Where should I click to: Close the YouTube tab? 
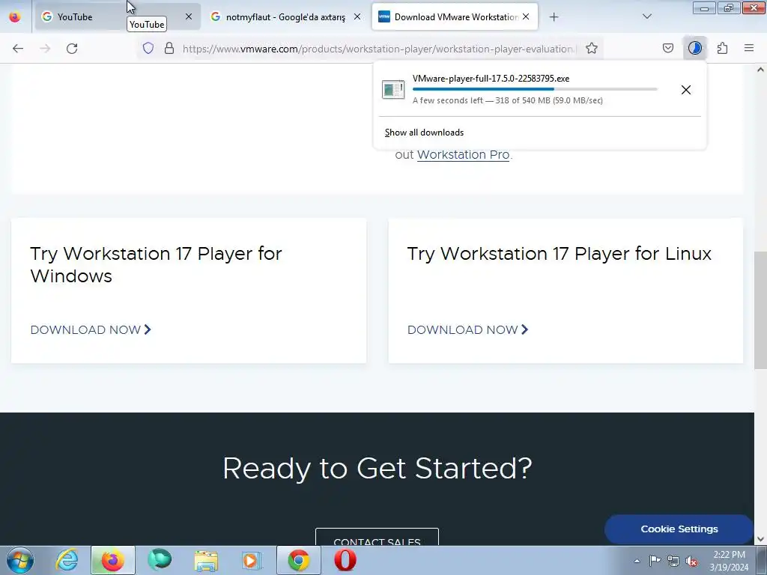189,16
